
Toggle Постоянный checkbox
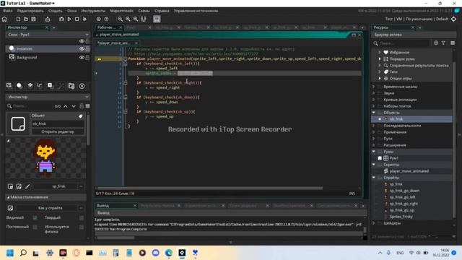pyautogui.click(x=35, y=227)
